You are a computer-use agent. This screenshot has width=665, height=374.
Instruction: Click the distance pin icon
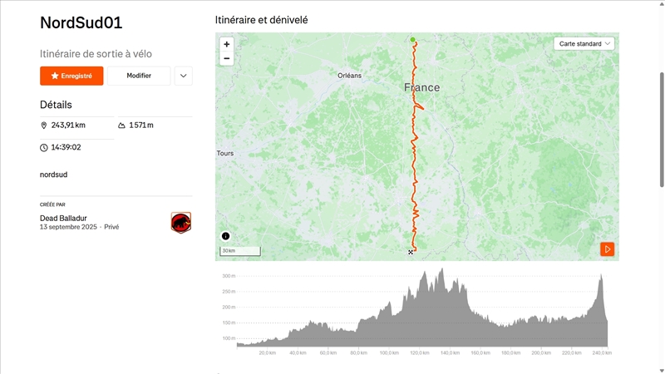[44, 125]
